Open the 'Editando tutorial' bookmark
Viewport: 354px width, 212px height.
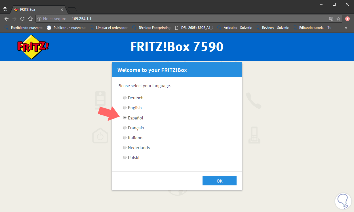[312, 28]
